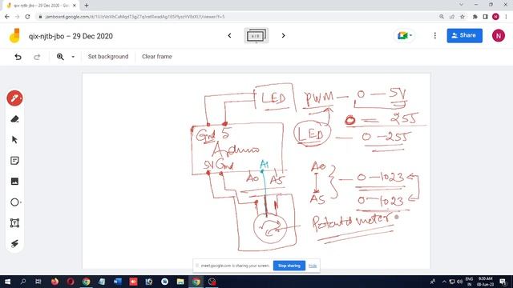Open the tab search dropdown chevron
Image resolution: width=513 pixels, height=288 pixels.
(462, 5)
